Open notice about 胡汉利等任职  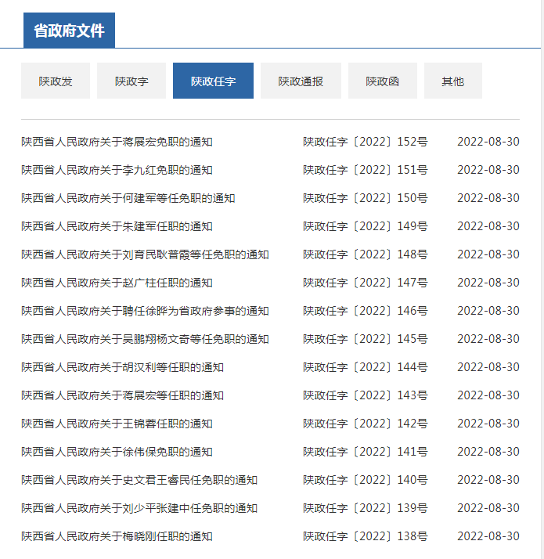point(122,368)
